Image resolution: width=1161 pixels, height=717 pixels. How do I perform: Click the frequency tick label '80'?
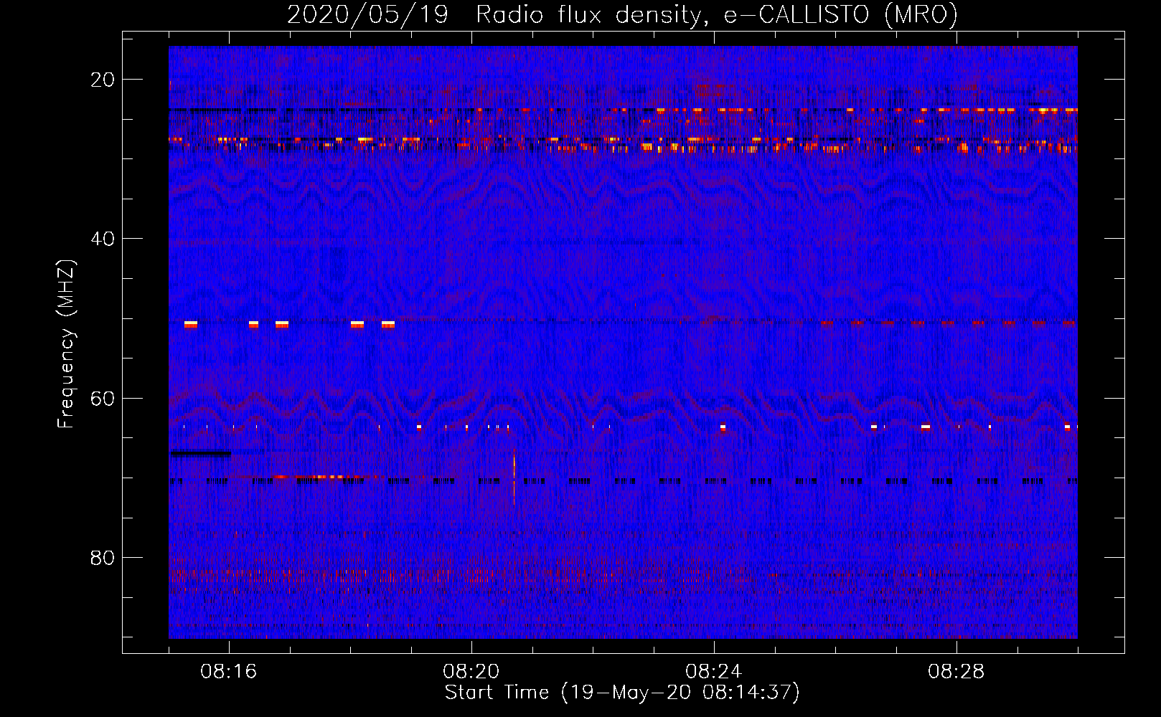pyautogui.click(x=103, y=557)
